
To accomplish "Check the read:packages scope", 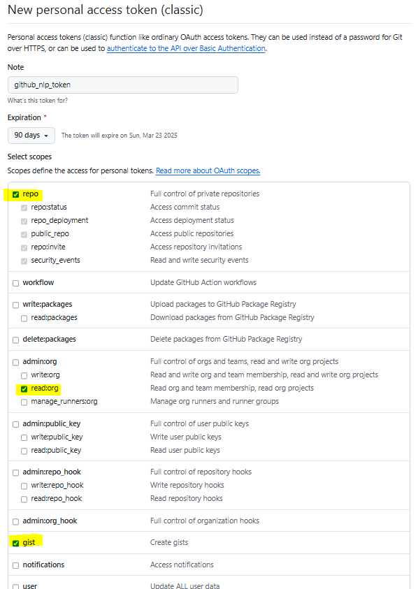I will click(24, 318).
